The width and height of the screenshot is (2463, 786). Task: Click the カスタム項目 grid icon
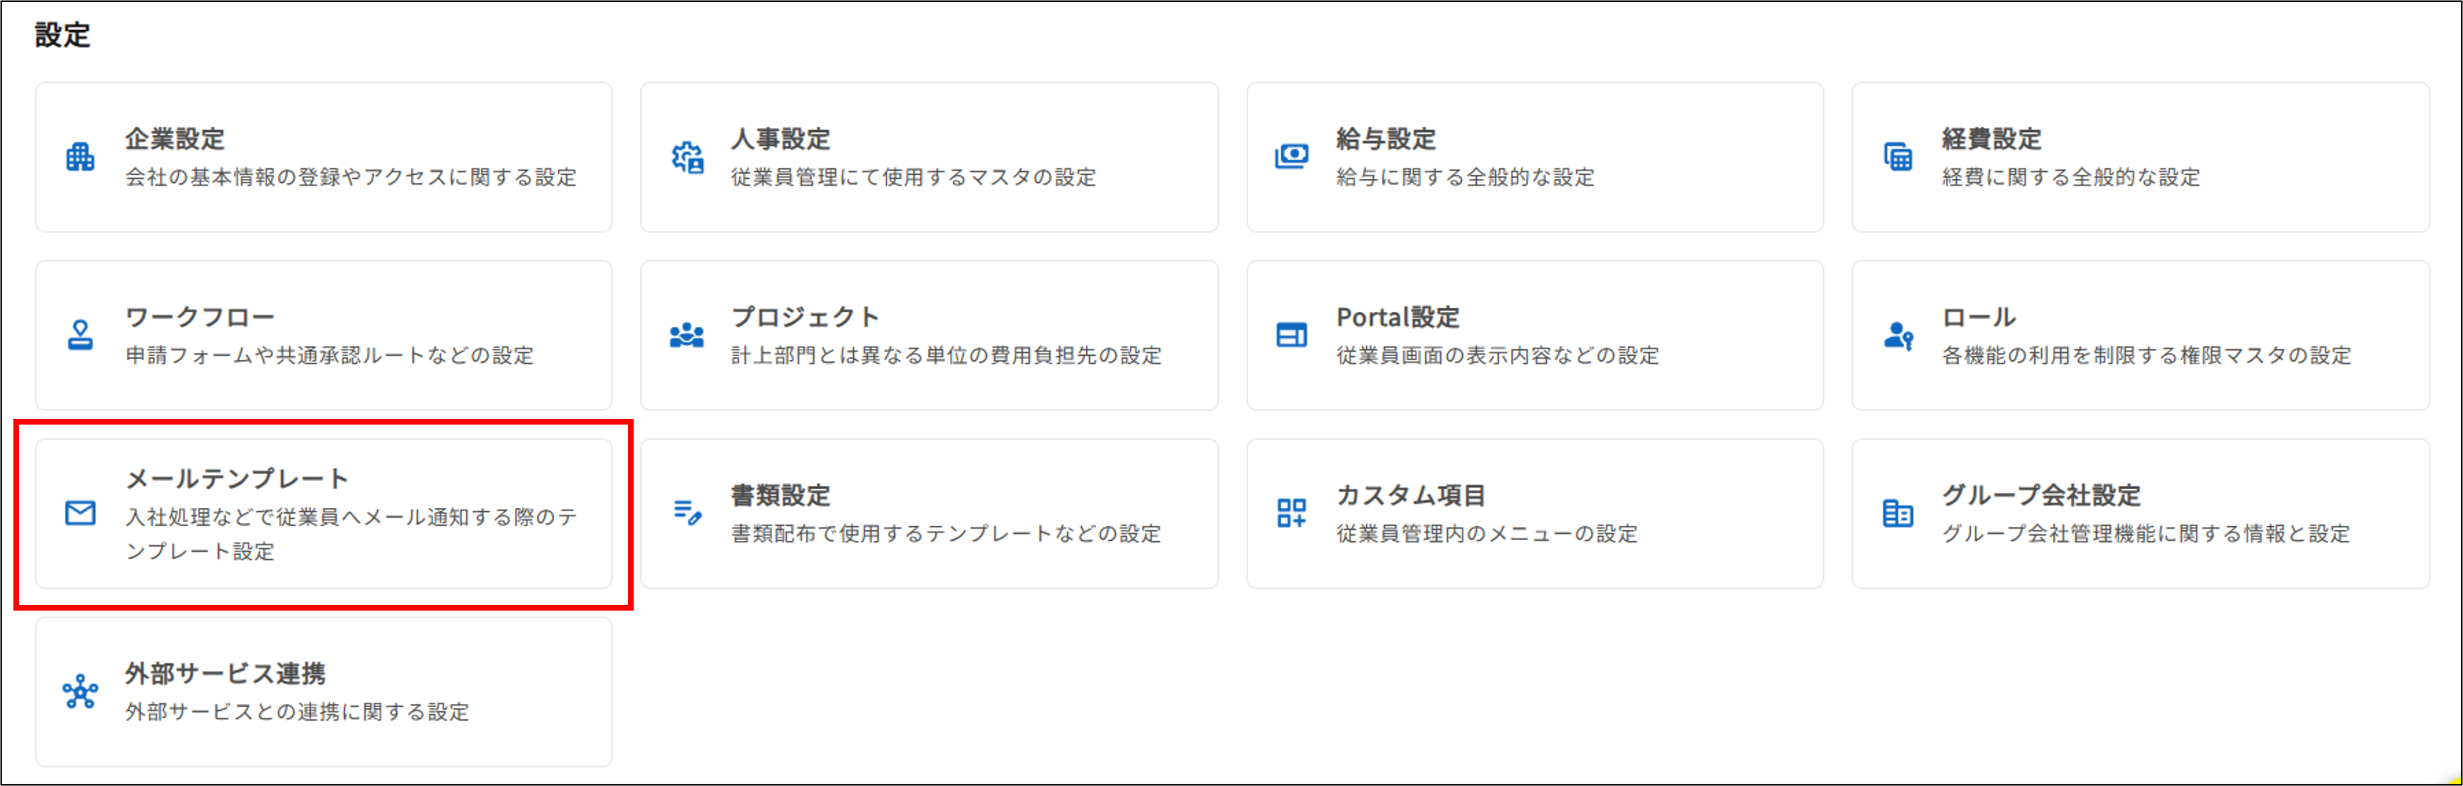(1293, 513)
